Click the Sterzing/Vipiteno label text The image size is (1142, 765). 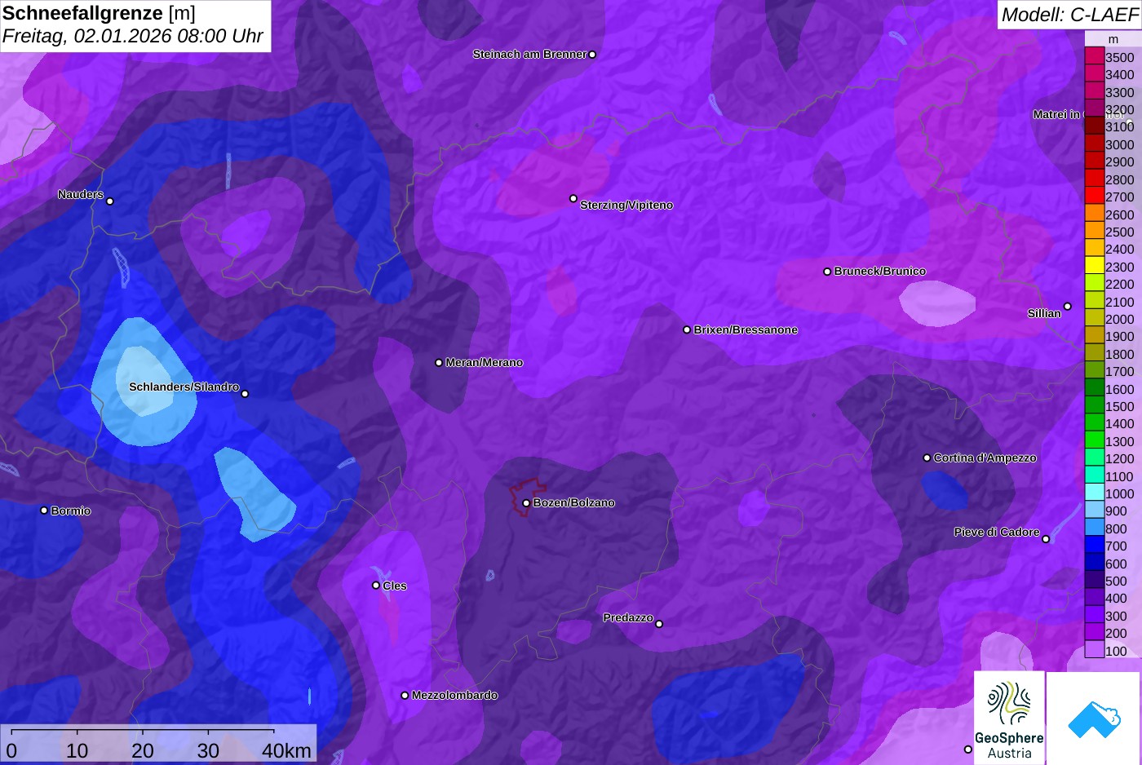click(x=626, y=206)
